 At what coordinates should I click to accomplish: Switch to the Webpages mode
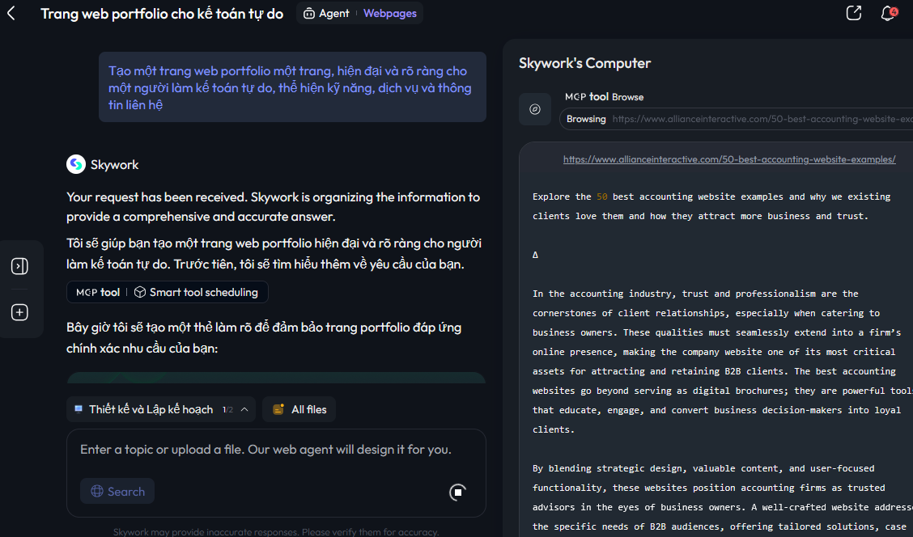click(x=389, y=14)
